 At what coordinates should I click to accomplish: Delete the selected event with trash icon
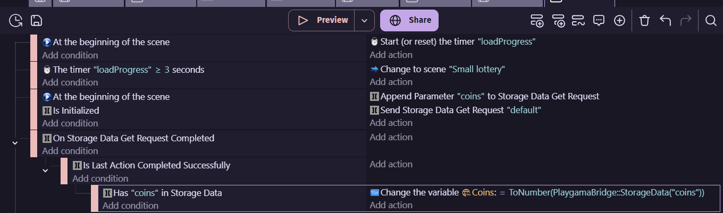tap(644, 21)
